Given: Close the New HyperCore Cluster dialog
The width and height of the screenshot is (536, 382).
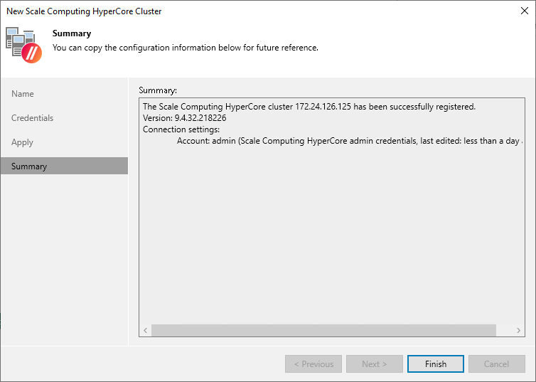Looking at the screenshot, I should [524, 11].
